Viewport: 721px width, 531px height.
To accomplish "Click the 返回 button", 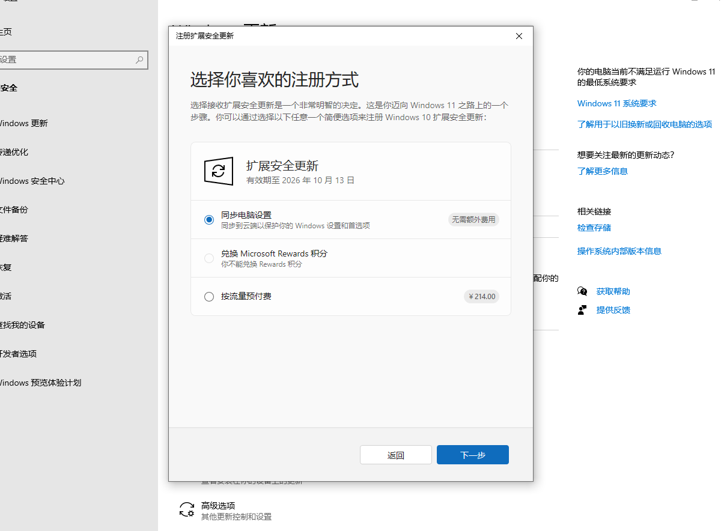I will (x=396, y=455).
